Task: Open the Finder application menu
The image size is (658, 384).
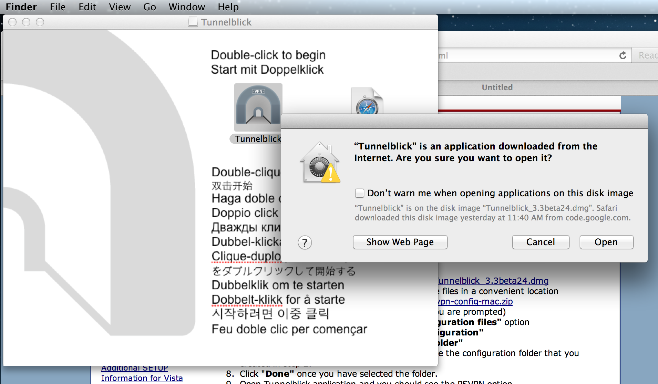Action: (x=21, y=7)
